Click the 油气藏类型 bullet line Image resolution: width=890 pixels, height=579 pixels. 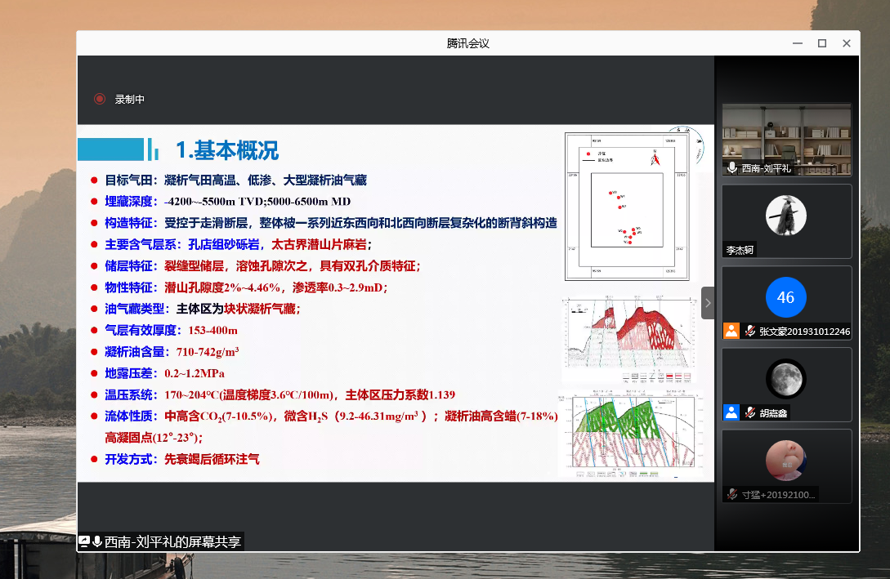click(203, 309)
